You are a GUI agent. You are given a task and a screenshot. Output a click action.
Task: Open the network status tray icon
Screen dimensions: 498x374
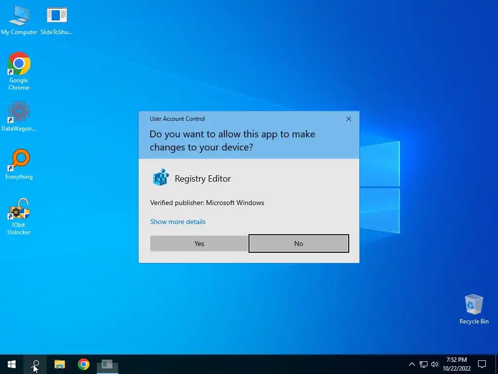click(424, 364)
